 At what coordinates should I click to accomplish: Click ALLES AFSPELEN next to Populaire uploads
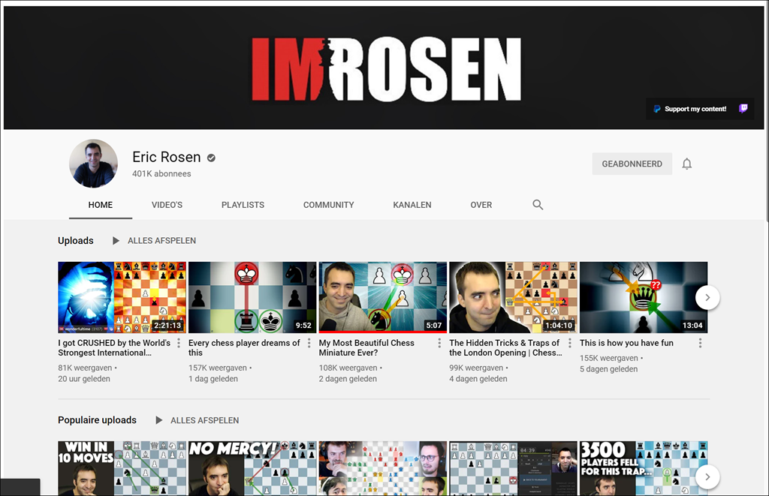204,420
